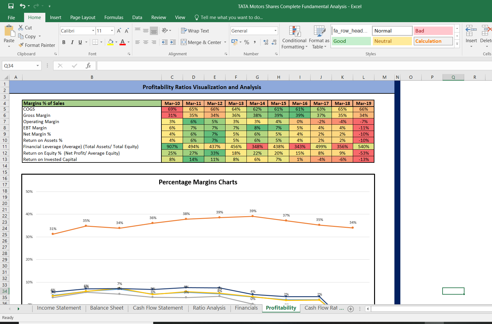Open the Copy options arrow
The image size is (492, 324).
click(x=40, y=36)
